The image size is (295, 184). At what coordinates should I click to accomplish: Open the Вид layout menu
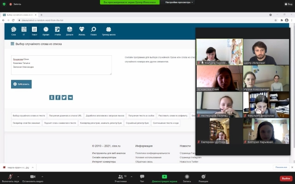(289, 4)
